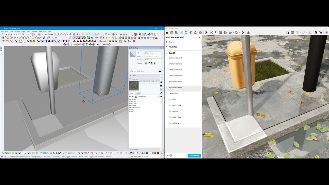This screenshot has height=185, width=329.
Task: Toggle the entity visibility eye icon
Action: click(x=146, y=63)
